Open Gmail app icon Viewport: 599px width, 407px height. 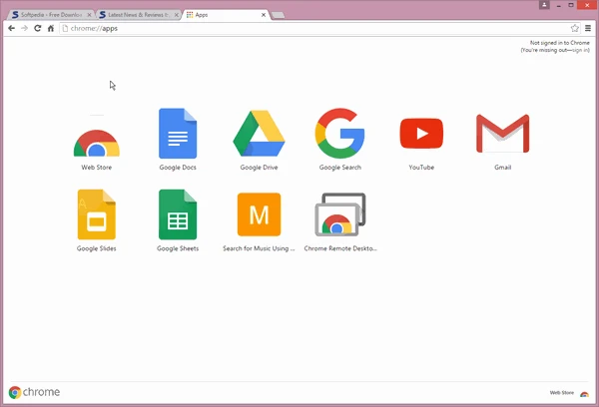click(x=502, y=135)
